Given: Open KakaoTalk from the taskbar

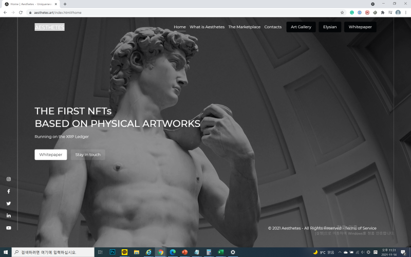Looking at the screenshot, I should (124, 252).
